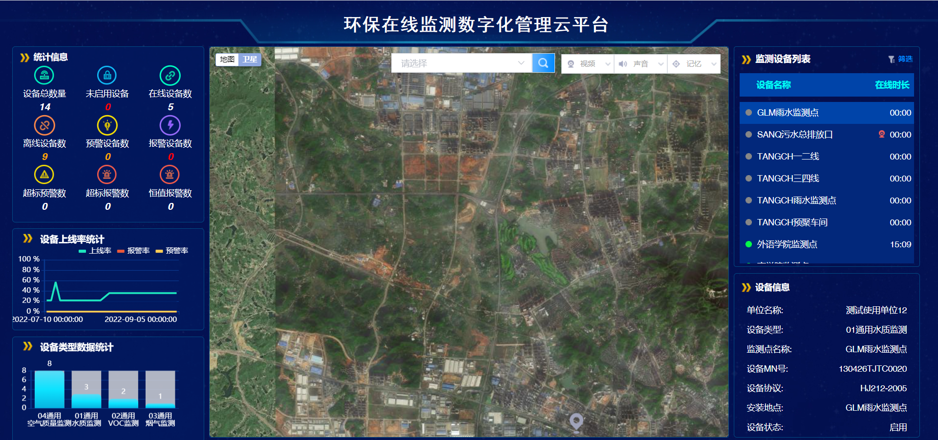
Task: Open the 请选择 device dropdown
Action: tap(461, 63)
